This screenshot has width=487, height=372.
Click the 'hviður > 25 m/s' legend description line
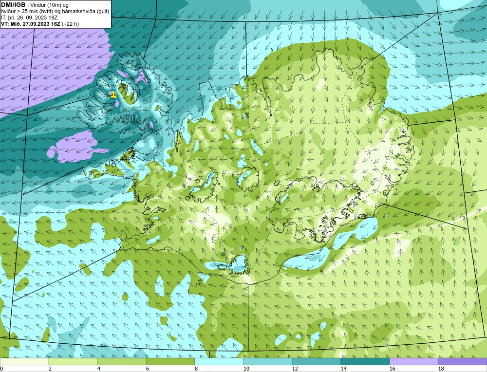[55, 12]
